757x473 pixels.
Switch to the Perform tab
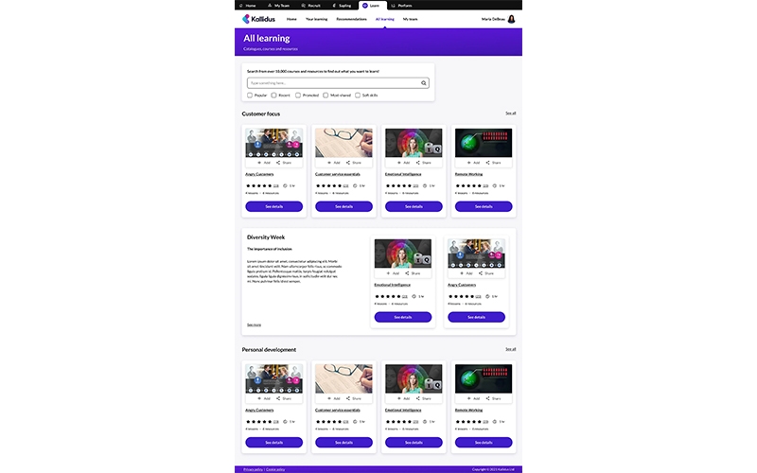[x=401, y=6]
